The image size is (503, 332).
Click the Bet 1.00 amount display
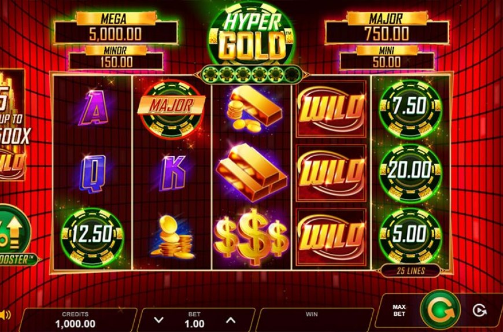click(195, 320)
